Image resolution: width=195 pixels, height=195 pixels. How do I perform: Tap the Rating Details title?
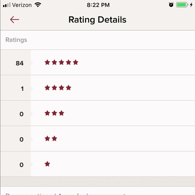97,20
